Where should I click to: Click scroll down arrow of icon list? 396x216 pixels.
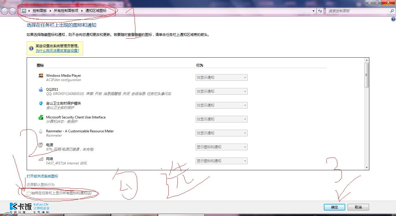pyautogui.click(x=366, y=168)
